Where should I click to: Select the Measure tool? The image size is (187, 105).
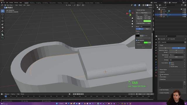point(3,34)
